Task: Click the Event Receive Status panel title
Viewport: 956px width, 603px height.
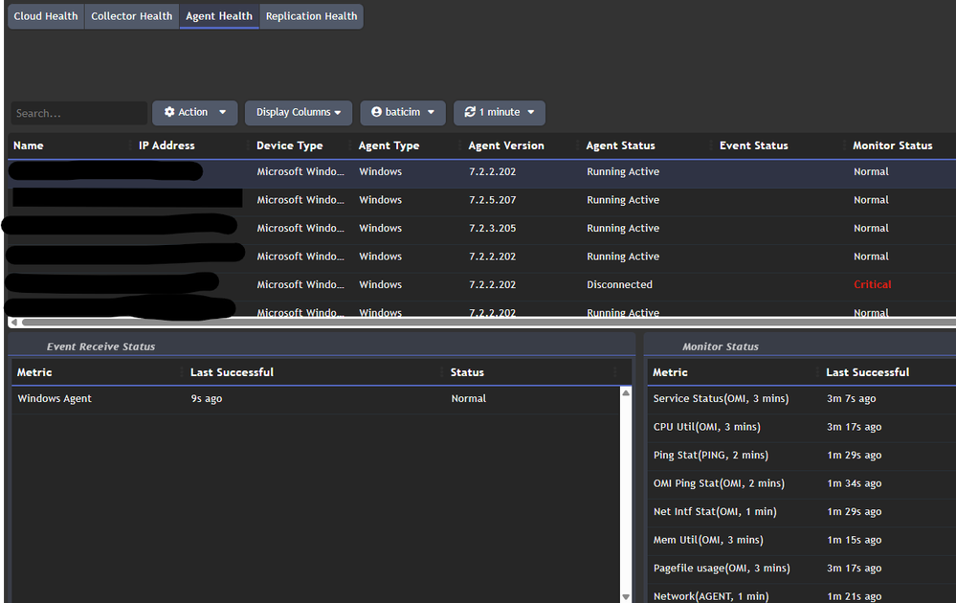Action: (100, 346)
